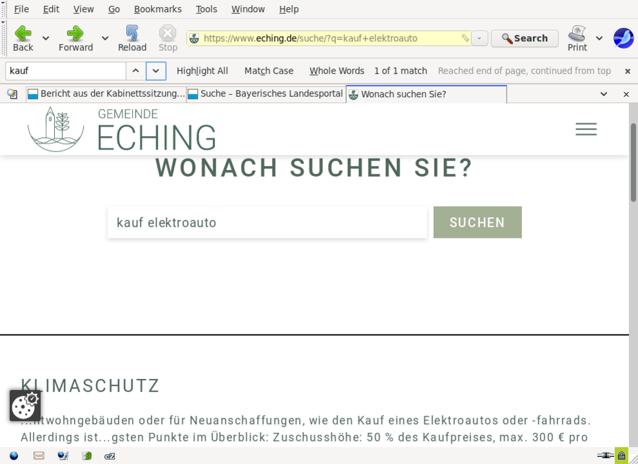Open Mail & Newsgroups from the status bar
This screenshot has height=464, width=638.
tap(39, 456)
